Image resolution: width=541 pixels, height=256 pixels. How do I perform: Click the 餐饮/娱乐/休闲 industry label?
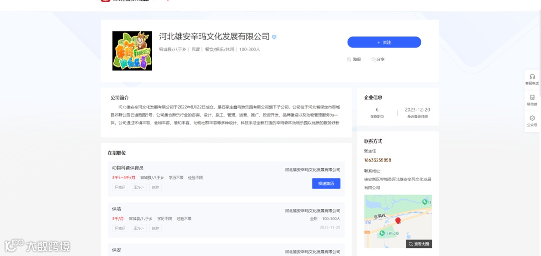(219, 49)
